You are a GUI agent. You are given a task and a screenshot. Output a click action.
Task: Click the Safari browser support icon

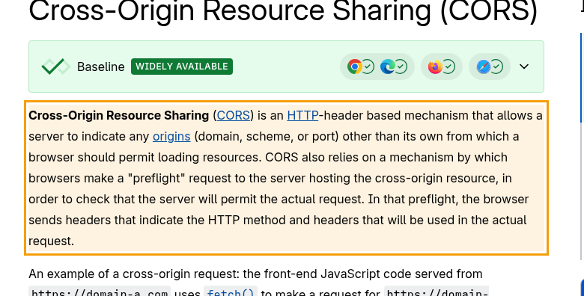pyautogui.click(x=483, y=67)
